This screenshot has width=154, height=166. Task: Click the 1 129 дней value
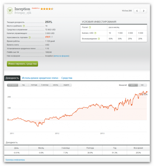click(50, 41)
